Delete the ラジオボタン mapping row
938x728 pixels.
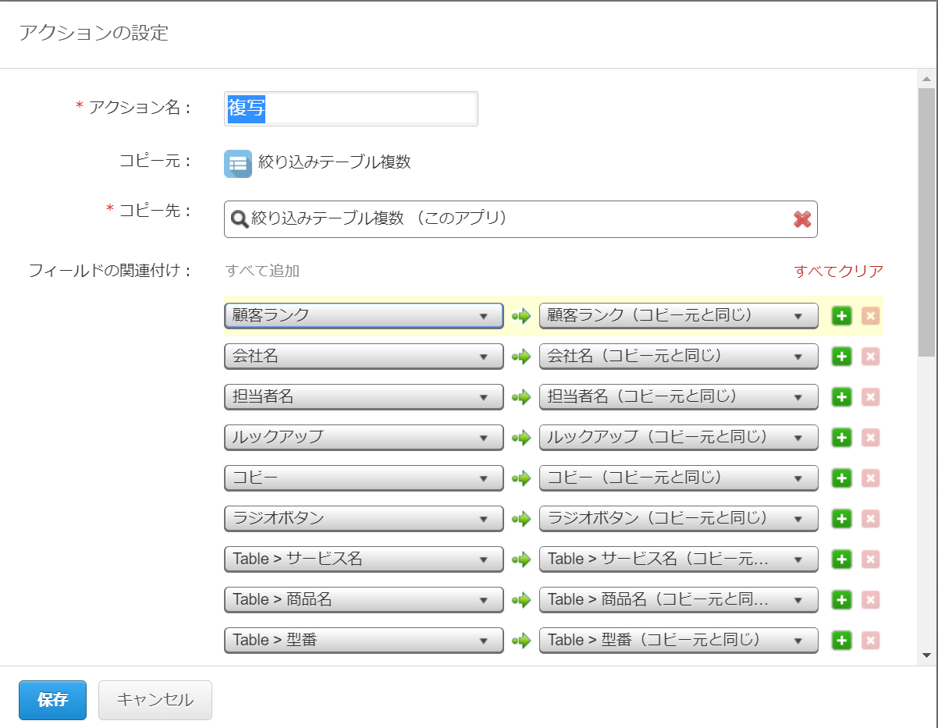click(x=871, y=519)
